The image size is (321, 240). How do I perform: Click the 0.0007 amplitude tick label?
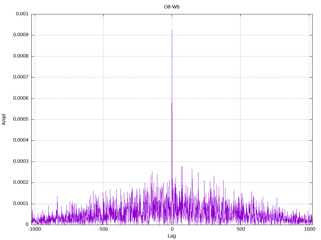[21, 77]
